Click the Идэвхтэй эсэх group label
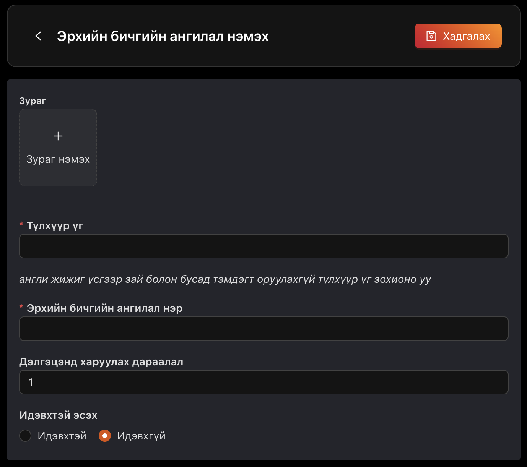This screenshot has width=527, height=467. click(x=58, y=415)
